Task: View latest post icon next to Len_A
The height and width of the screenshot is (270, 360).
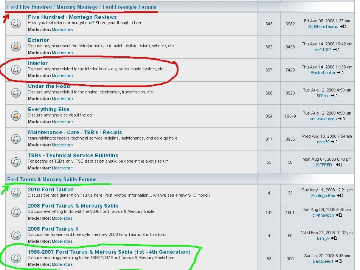Action: click(x=334, y=238)
